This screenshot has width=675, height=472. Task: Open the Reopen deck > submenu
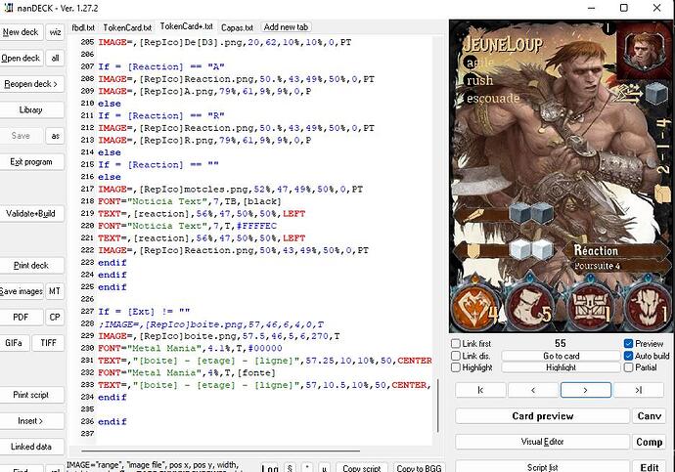(x=31, y=84)
